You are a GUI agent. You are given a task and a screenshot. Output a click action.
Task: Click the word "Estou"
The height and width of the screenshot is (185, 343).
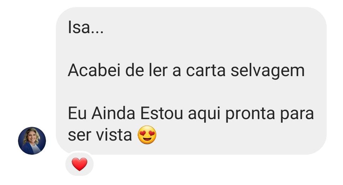(x=162, y=113)
